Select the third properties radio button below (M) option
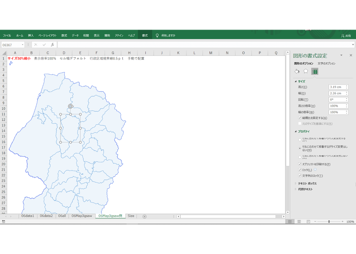Screen dimensions: 356x254 tap(300, 157)
